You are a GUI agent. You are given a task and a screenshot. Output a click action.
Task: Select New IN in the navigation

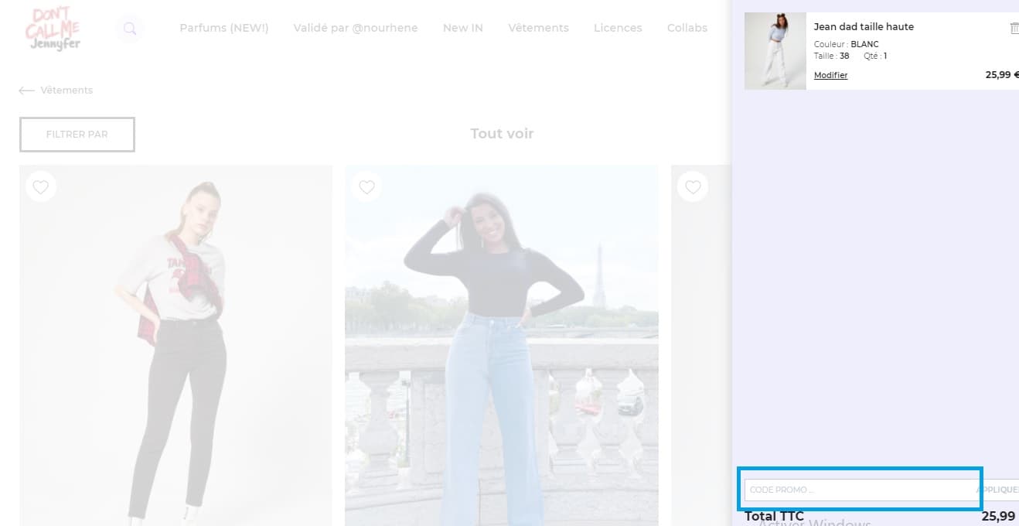pyautogui.click(x=462, y=28)
